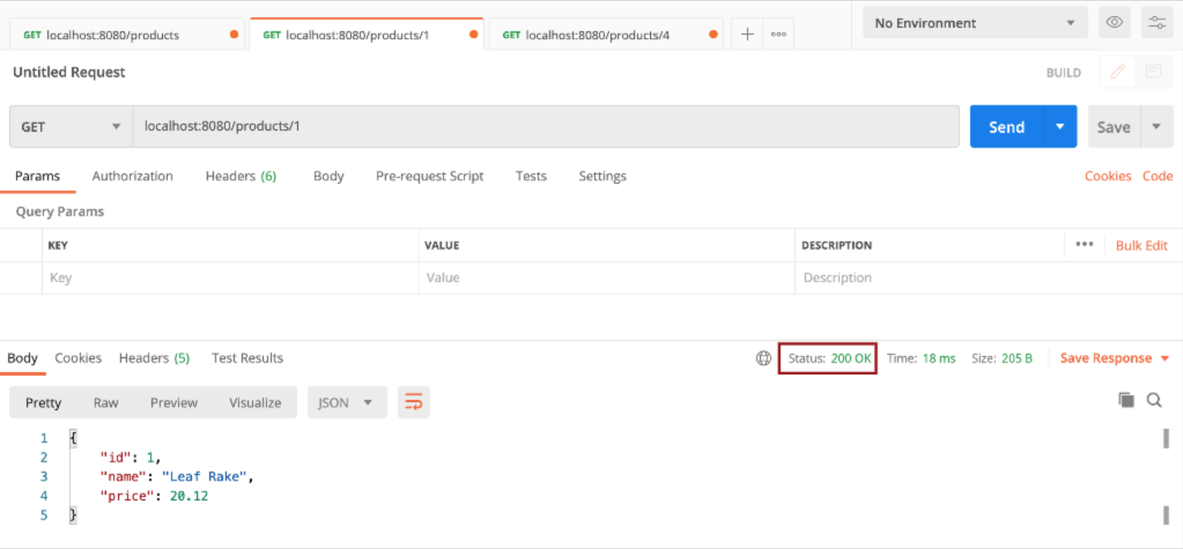
Task: Switch to the Authorization tab
Action: tap(132, 176)
